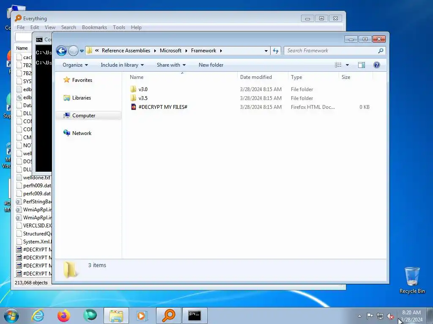This screenshot has height=324, width=433.
Task: Open the address bar history dropdown
Action: (x=266, y=51)
